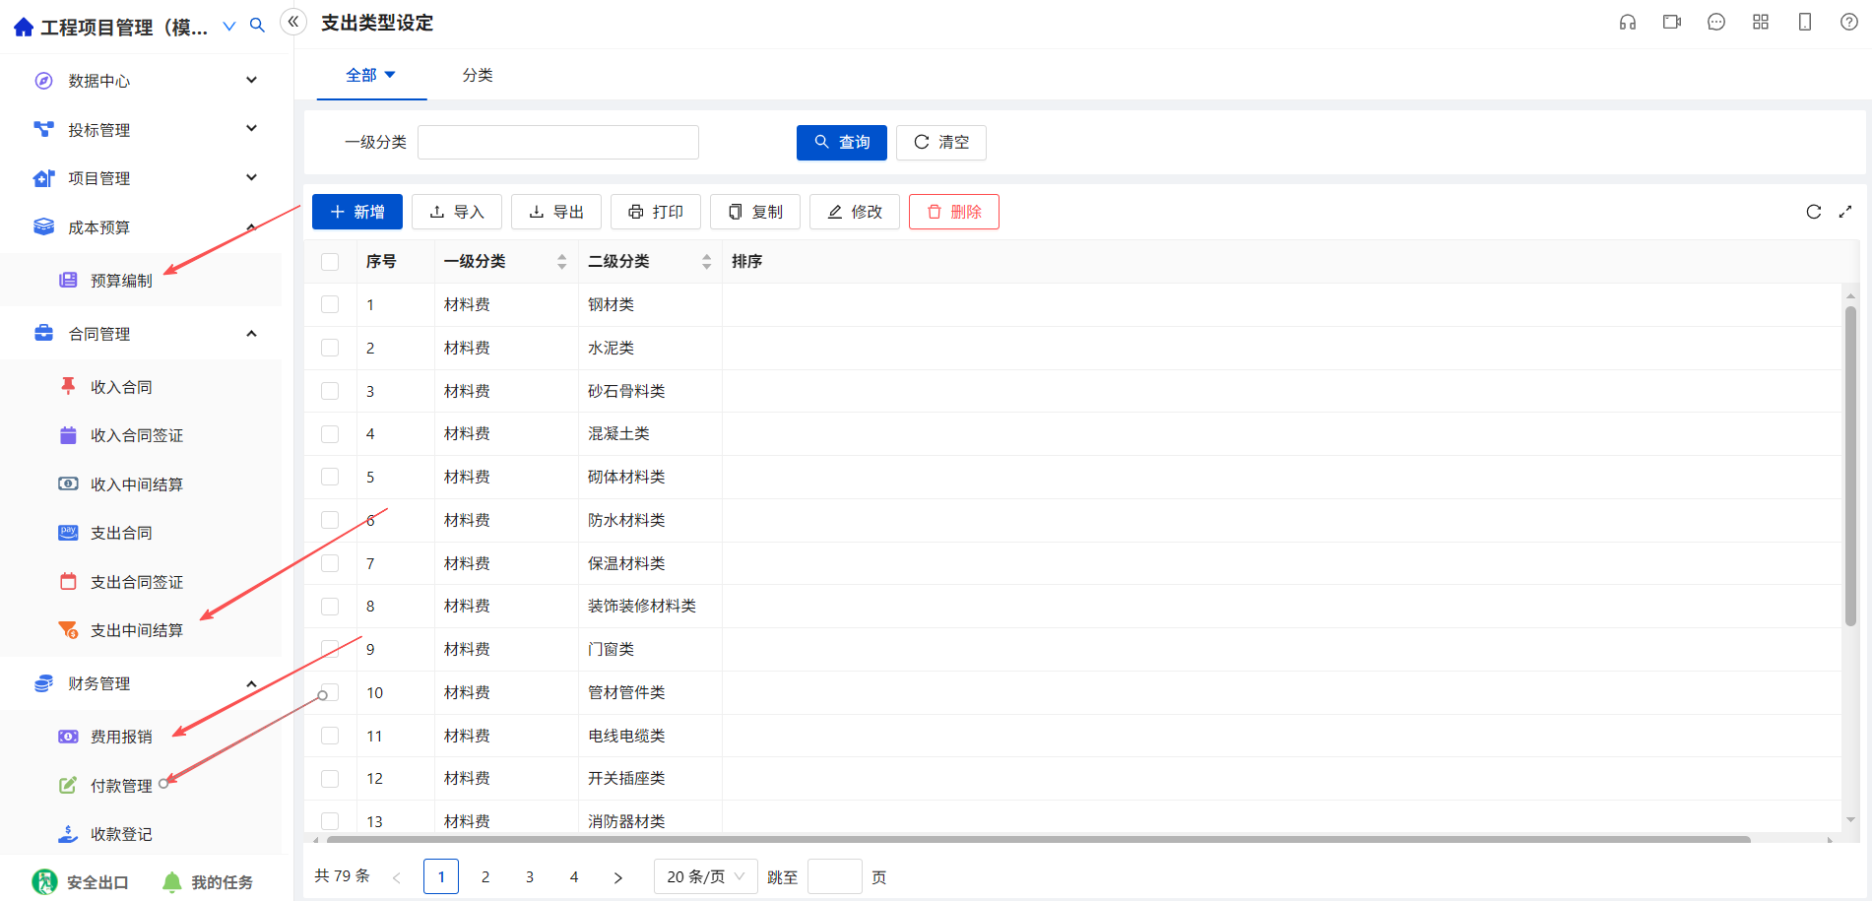
Task: Go to next page arrow
Action: pyautogui.click(x=618, y=876)
